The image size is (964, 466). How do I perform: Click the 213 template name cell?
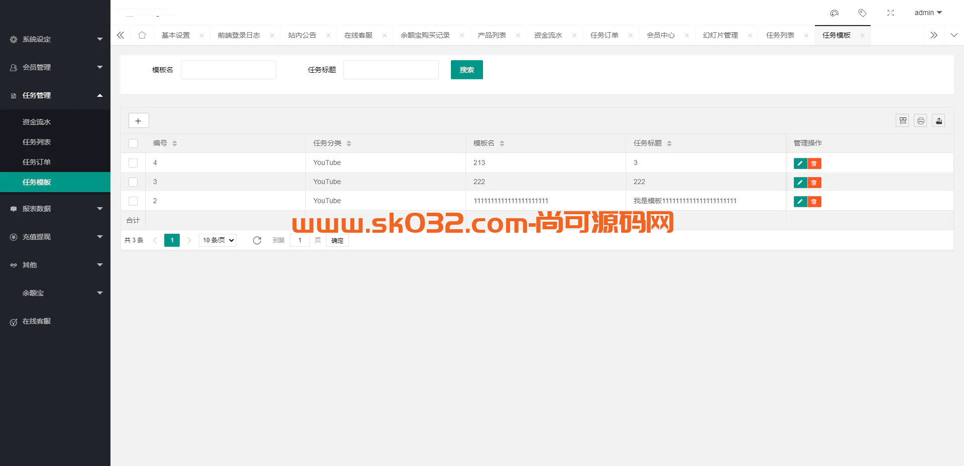(x=546, y=163)
